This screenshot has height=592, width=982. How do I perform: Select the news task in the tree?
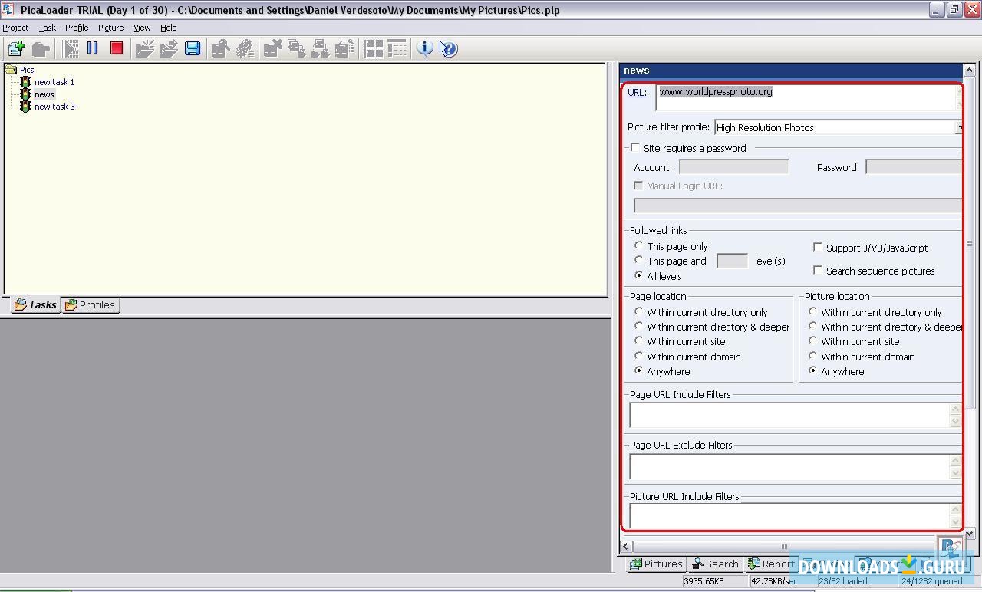pyautogui.click(x=44, y=94)
